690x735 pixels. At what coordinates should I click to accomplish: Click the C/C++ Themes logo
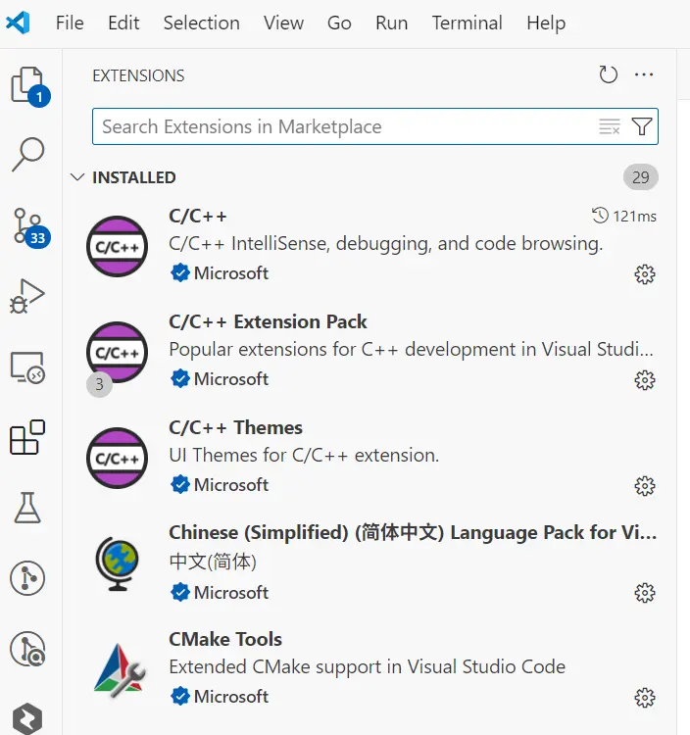coord(118,459)
